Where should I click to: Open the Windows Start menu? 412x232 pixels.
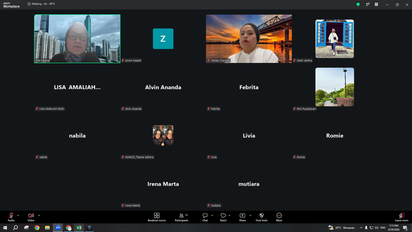click(x=5, y=227)
